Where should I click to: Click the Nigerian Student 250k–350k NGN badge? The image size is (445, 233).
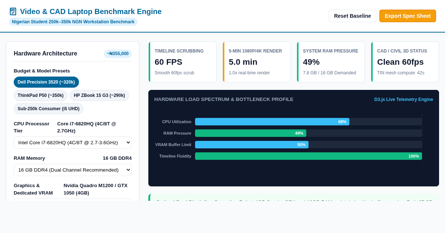tap(73, 22)
